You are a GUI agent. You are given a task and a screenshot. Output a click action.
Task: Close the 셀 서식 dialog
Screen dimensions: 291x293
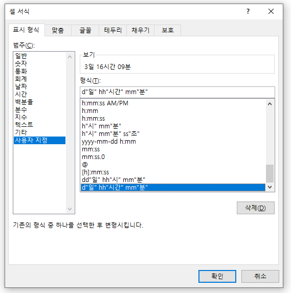271,11
